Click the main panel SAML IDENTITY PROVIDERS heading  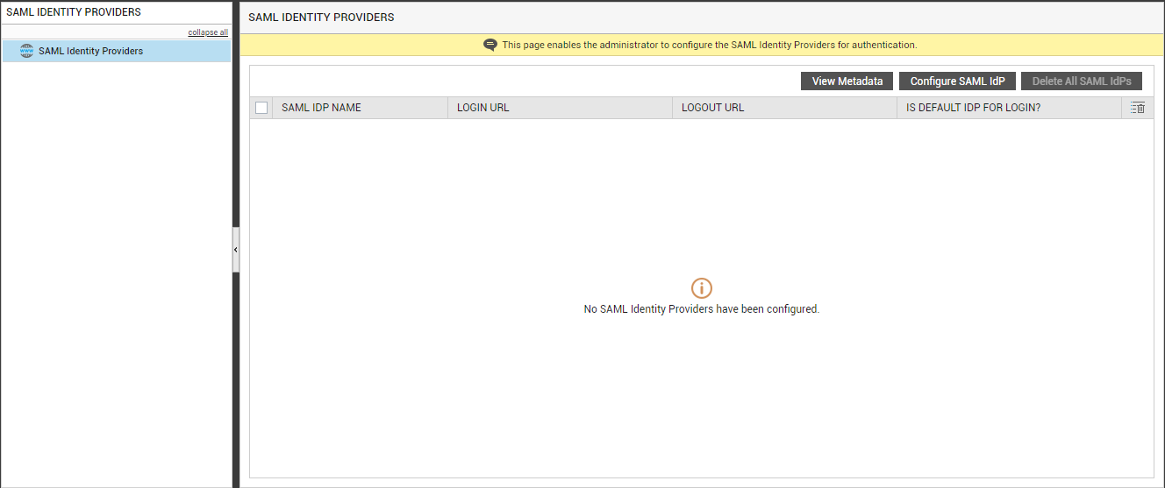click(321, 17)
